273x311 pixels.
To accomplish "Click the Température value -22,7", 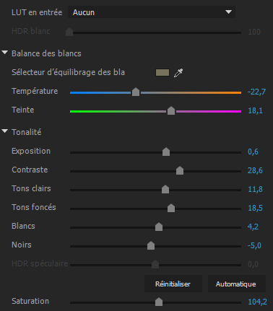I will 256,92.
